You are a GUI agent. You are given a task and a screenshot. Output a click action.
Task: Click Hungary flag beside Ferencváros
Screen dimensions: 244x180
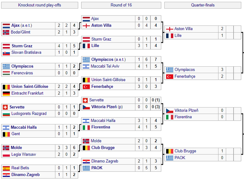(6, 73)
